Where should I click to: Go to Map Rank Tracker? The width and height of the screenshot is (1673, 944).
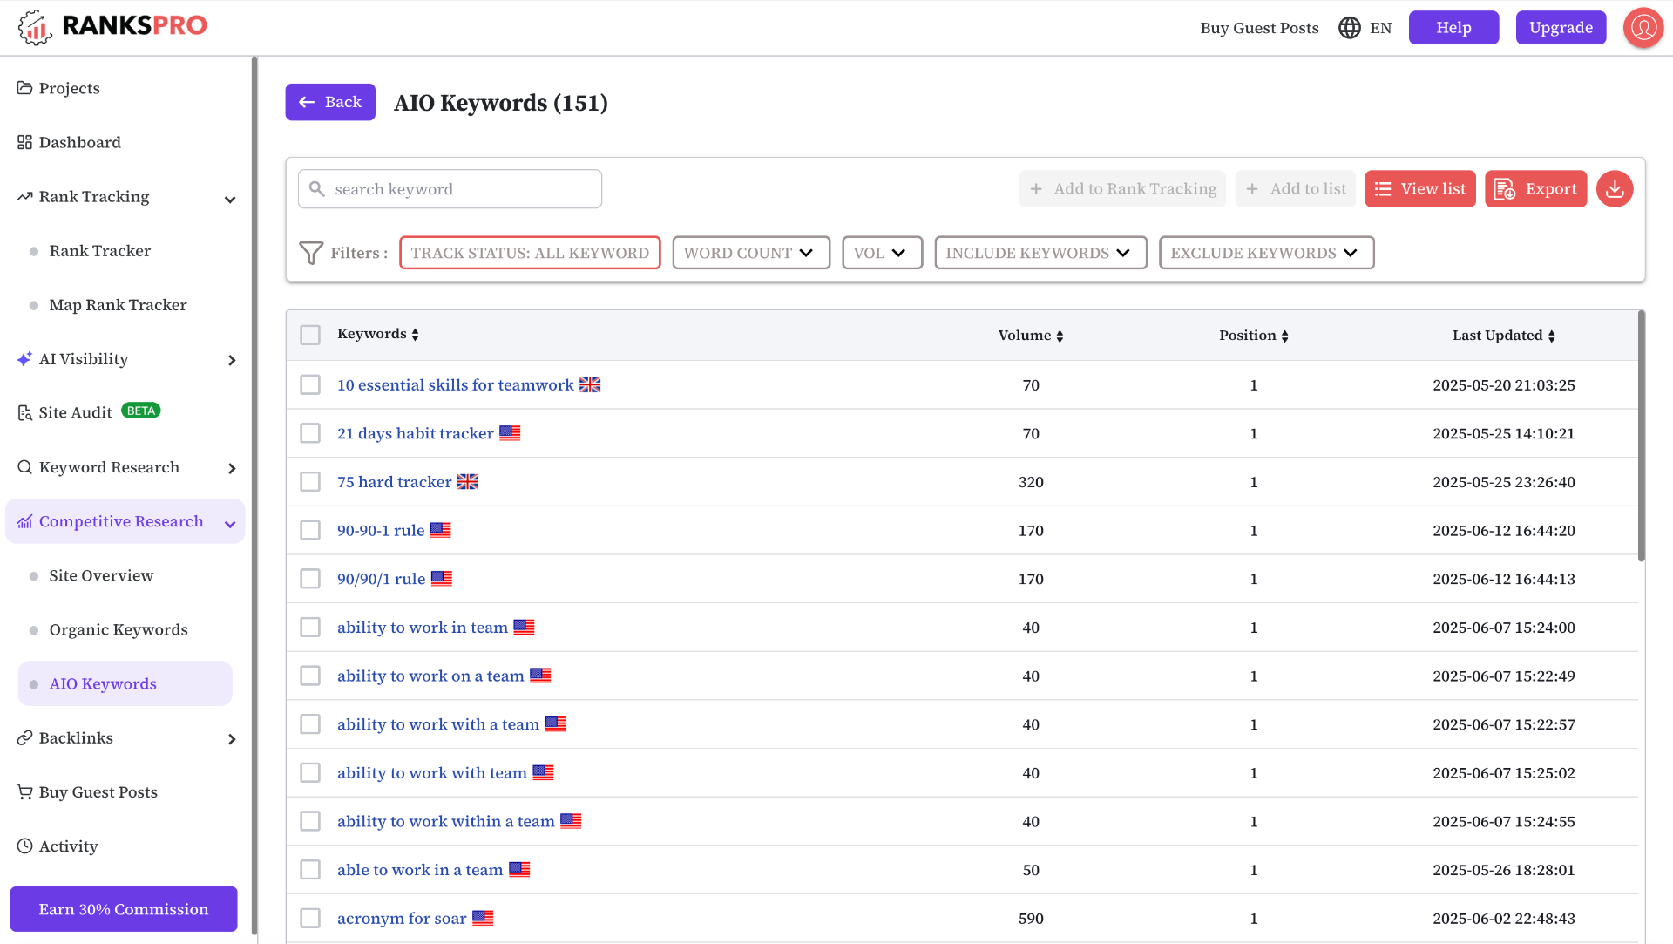119,305
